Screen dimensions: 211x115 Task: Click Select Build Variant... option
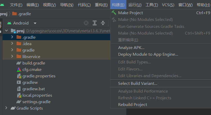[x=138, y=83]
